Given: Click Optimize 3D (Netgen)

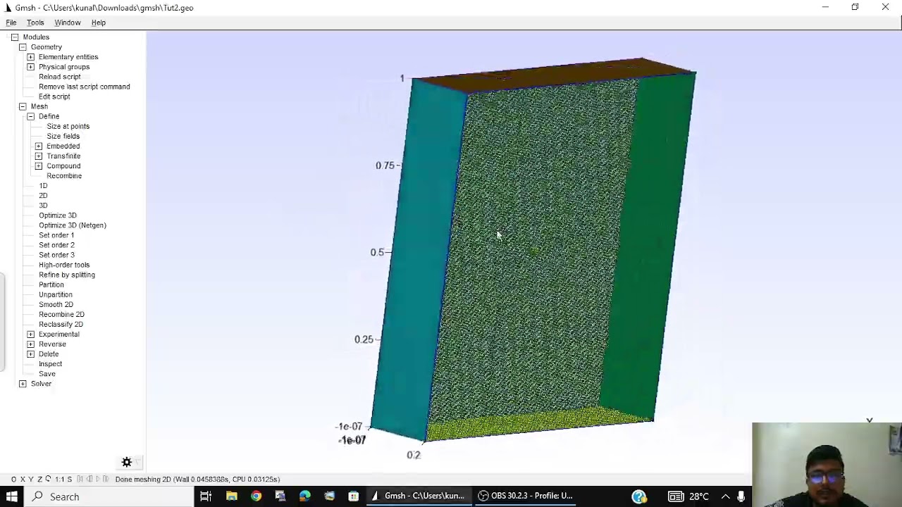Looking at the screenshot, I should tap(73, 225).
